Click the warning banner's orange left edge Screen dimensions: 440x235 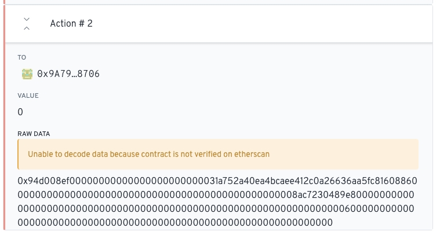tap(19, 154)
